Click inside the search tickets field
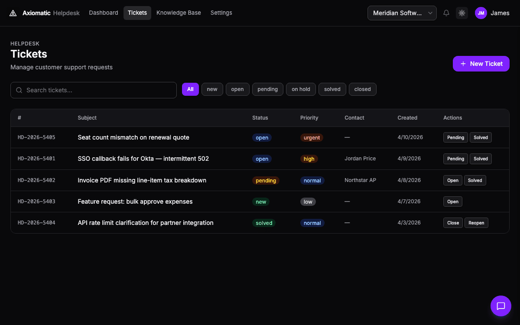The image size is (520, 325). (94, 90)
